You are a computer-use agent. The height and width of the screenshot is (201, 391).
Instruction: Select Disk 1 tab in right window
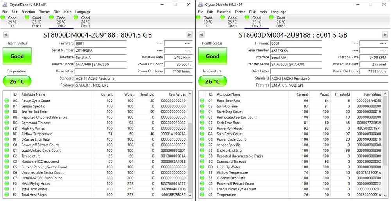click(x=232, y=22)
